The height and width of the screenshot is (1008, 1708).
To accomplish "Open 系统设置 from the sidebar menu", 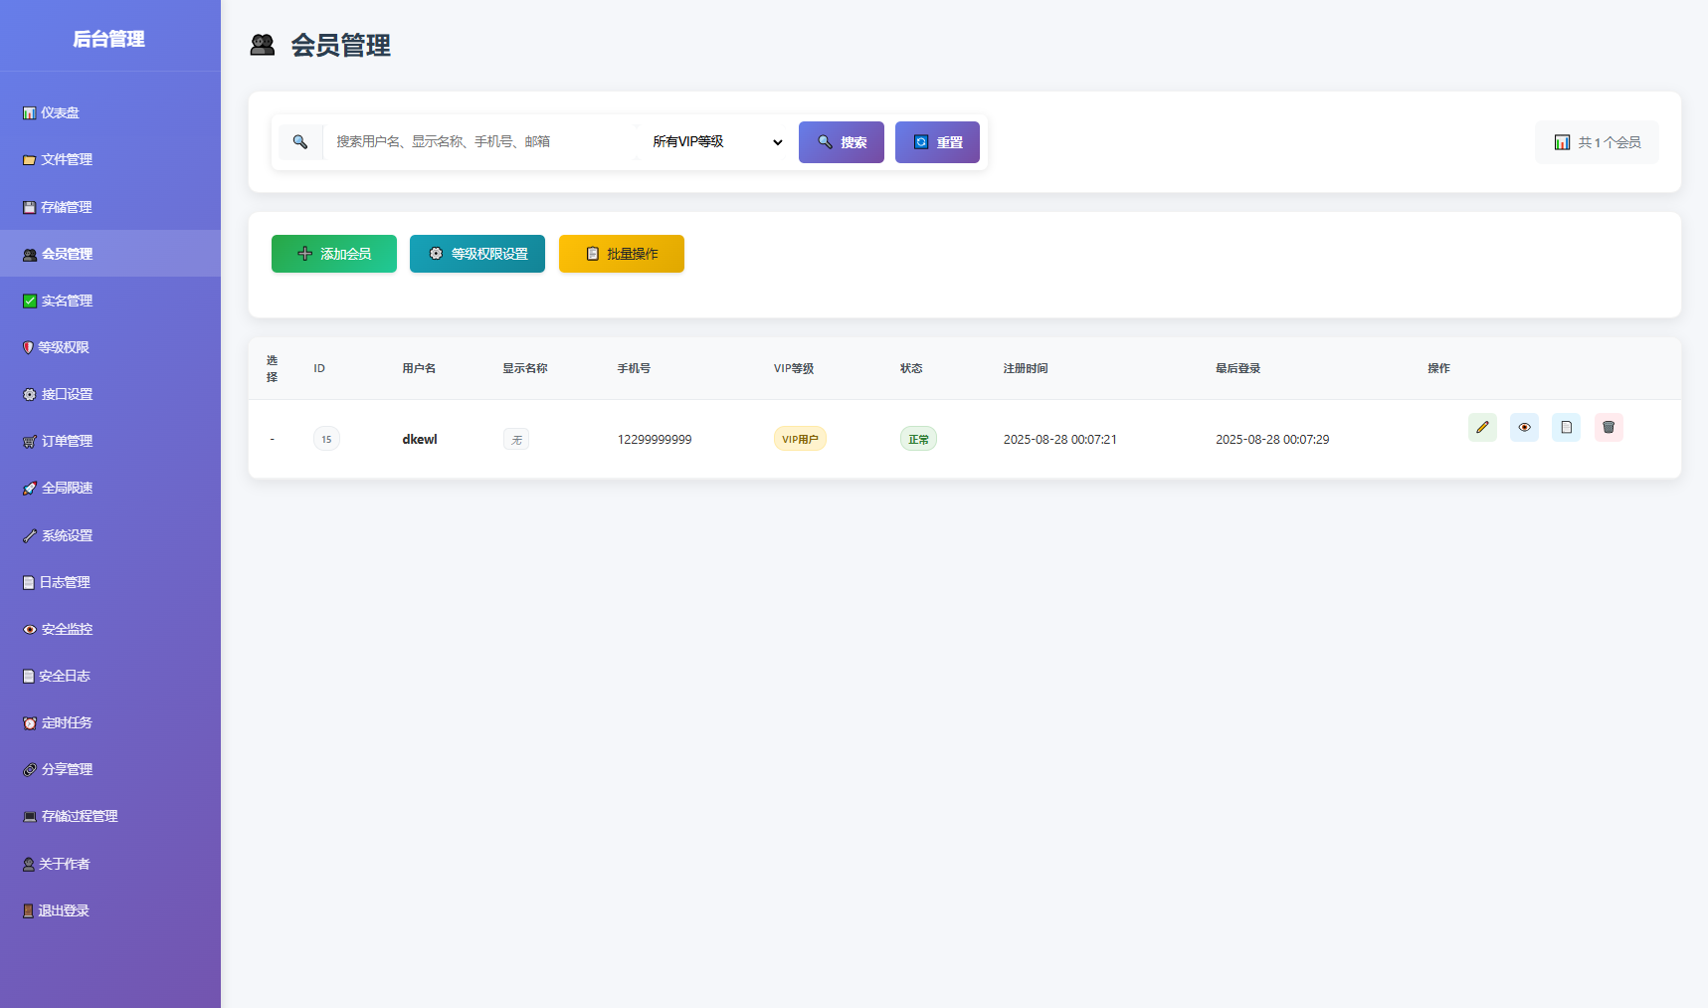I will tap(64, 534).
